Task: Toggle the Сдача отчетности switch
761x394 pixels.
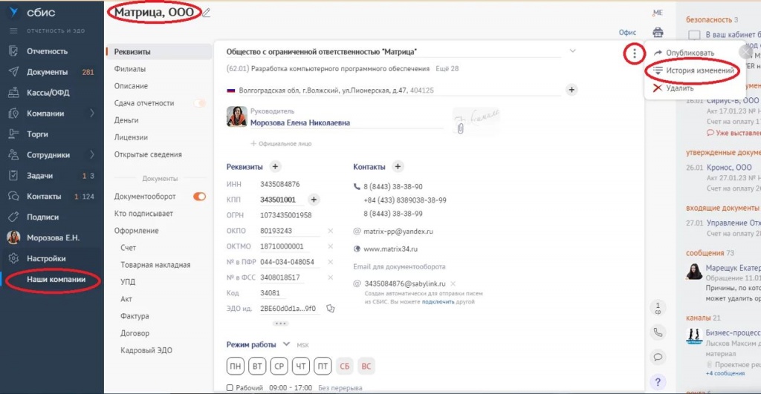Action: pos(199,103)
